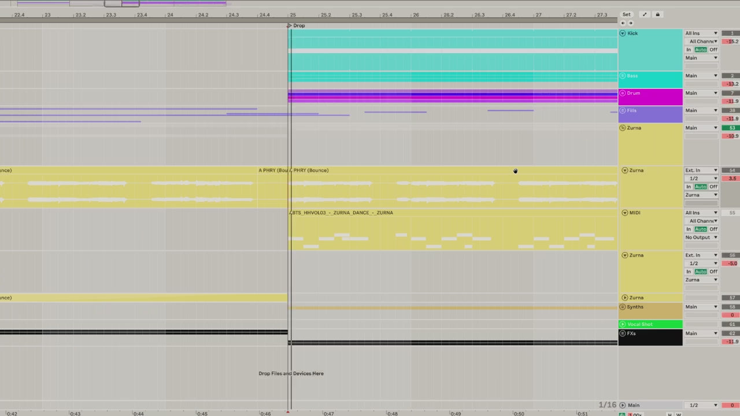This screenshot has width=740, height=416.
Task: Turn Kick track monitoring Off
Action: point(713,50)
